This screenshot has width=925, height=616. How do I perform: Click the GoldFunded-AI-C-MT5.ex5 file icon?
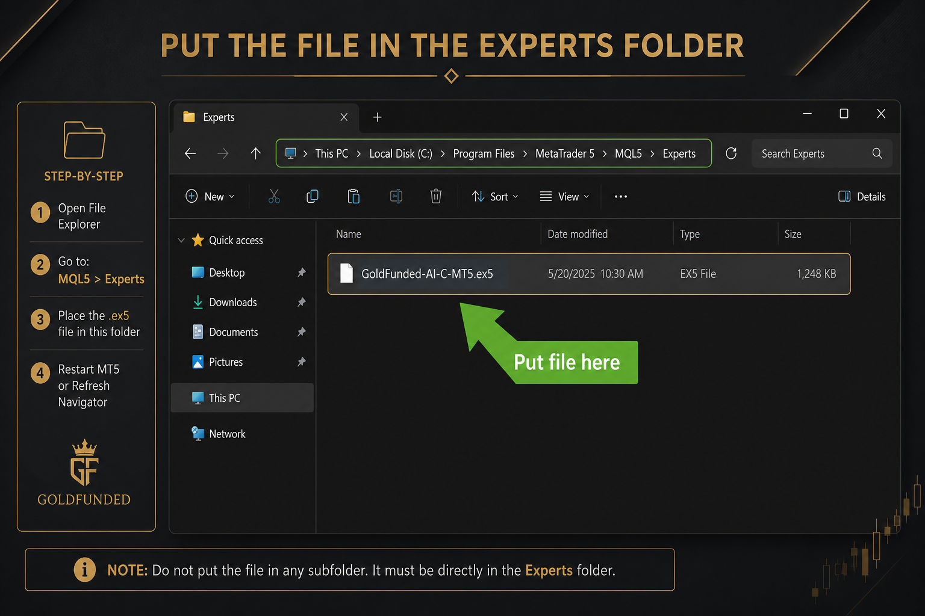pyautogui.click(x=346, y=273)
